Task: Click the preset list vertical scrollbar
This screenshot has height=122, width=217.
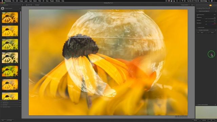Action: (x=20, y=40)
